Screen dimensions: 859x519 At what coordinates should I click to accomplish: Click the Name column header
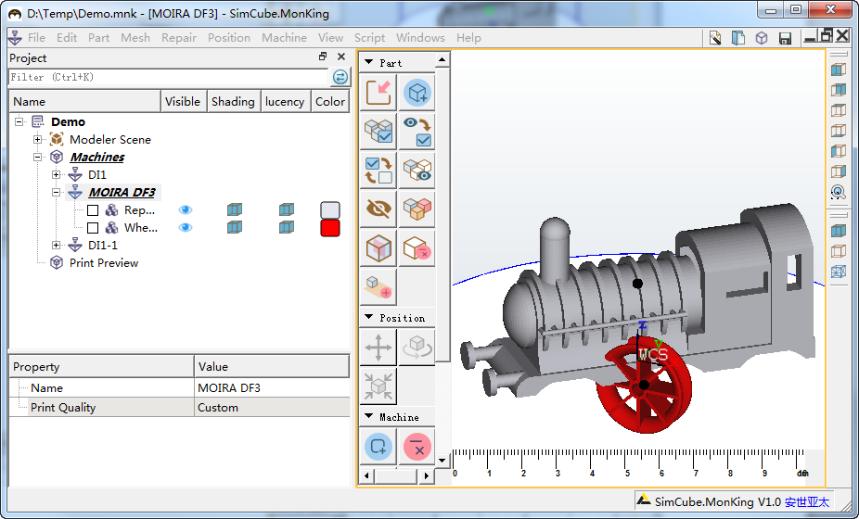coord(85,101)
